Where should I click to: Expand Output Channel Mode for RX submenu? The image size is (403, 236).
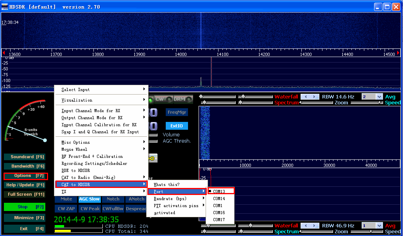click(101, 118)
